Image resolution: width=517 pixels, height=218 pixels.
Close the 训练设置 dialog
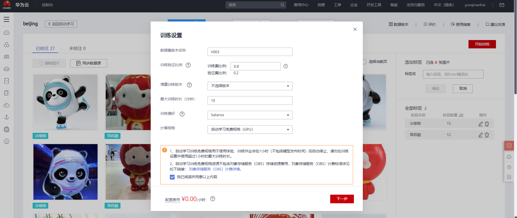(355, 29)
